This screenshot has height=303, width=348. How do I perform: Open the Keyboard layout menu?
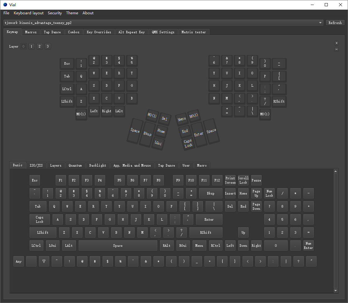(x=29, y=13)
